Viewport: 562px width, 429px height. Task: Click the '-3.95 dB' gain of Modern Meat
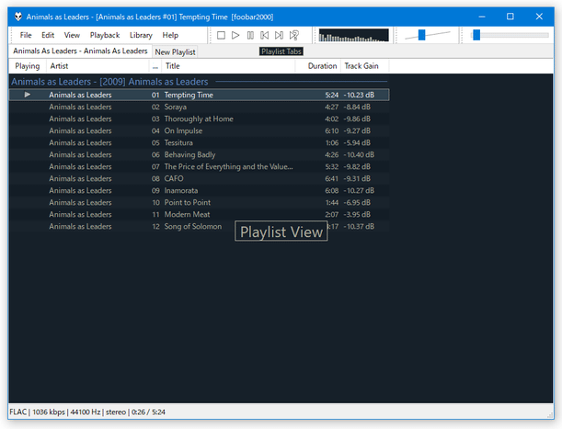pos(357,214)
